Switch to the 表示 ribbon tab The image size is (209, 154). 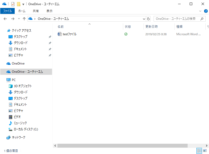[x=49, y=11]
